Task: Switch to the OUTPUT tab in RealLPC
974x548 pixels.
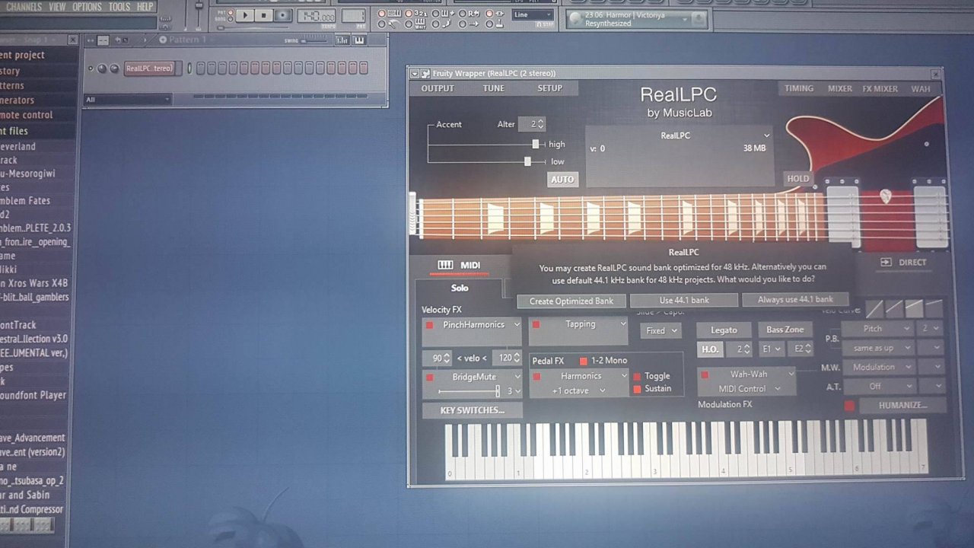Action: click(438, 88)
